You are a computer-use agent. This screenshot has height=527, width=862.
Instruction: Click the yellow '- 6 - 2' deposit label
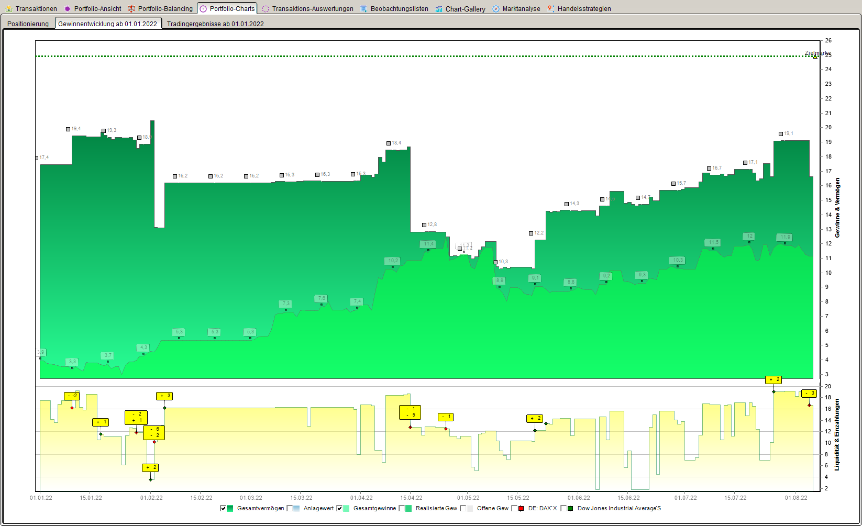(x=154, y=433)
